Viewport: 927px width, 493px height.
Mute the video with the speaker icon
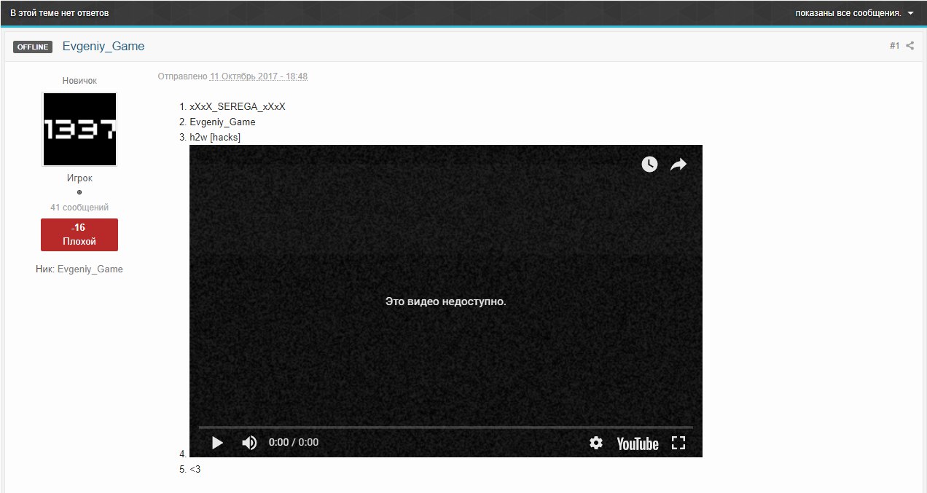(x=249, y=443)
